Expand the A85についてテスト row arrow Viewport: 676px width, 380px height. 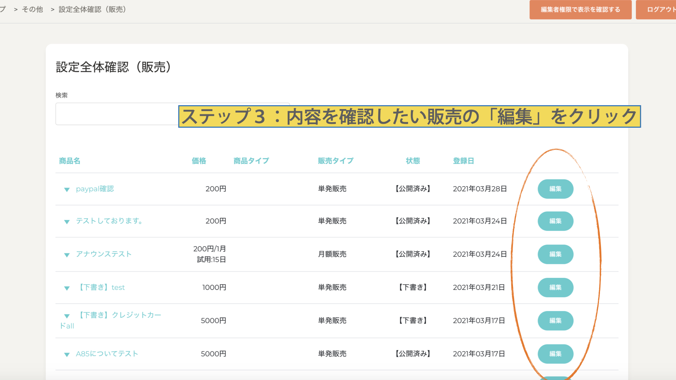pos(67,355)
